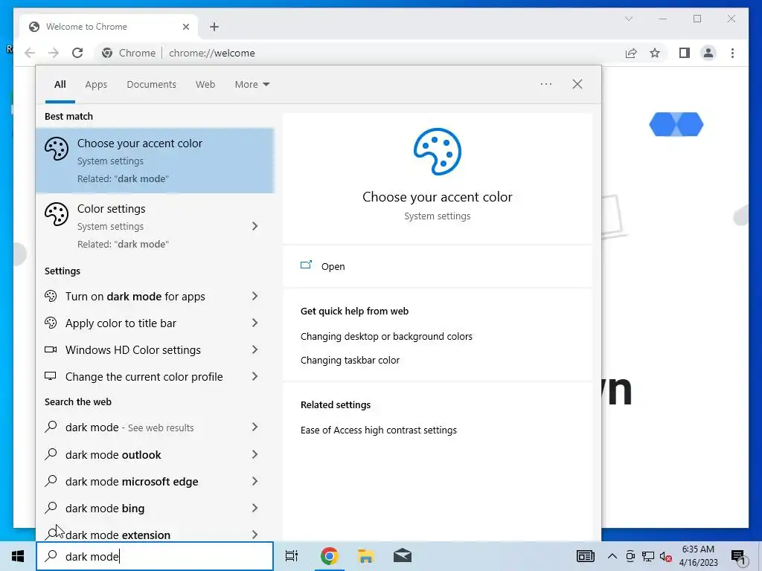762x571 pixels.
Task: Open the News and interests taskbar icon
Action: pyautogui.click(x=586, y=556)
